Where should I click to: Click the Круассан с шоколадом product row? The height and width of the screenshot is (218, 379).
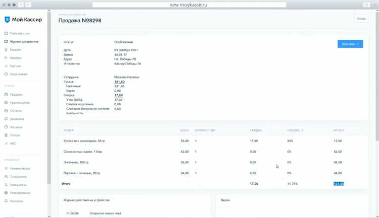click(x=84, y=140)
